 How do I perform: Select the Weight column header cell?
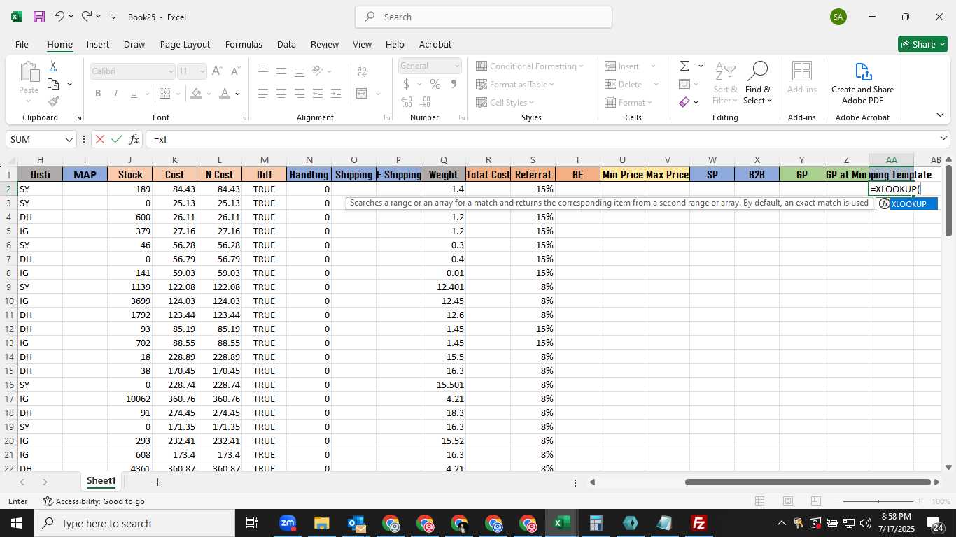tap(443, 175)
